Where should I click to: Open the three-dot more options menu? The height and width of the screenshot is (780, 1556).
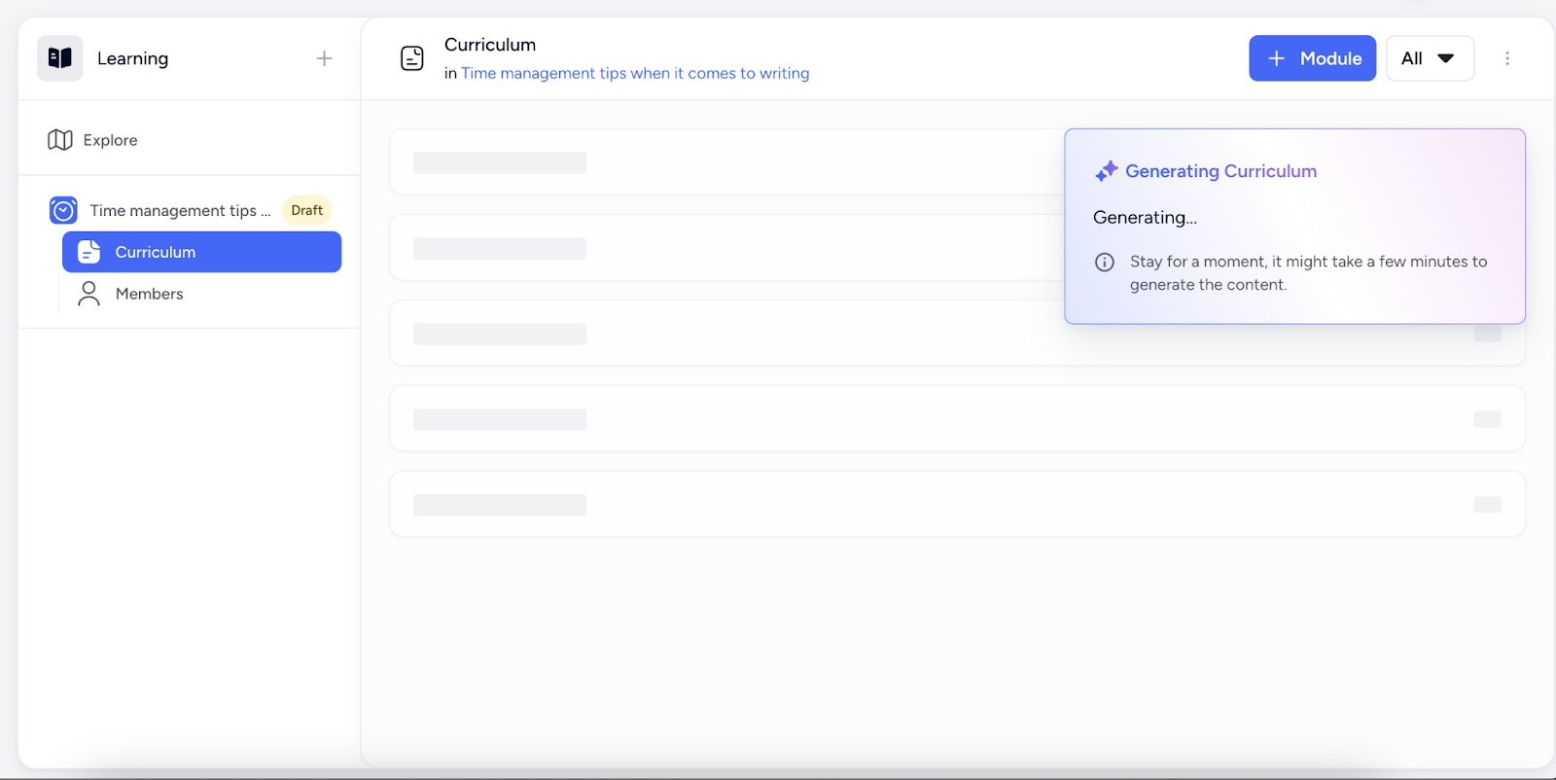click(x=1507, y=58)
